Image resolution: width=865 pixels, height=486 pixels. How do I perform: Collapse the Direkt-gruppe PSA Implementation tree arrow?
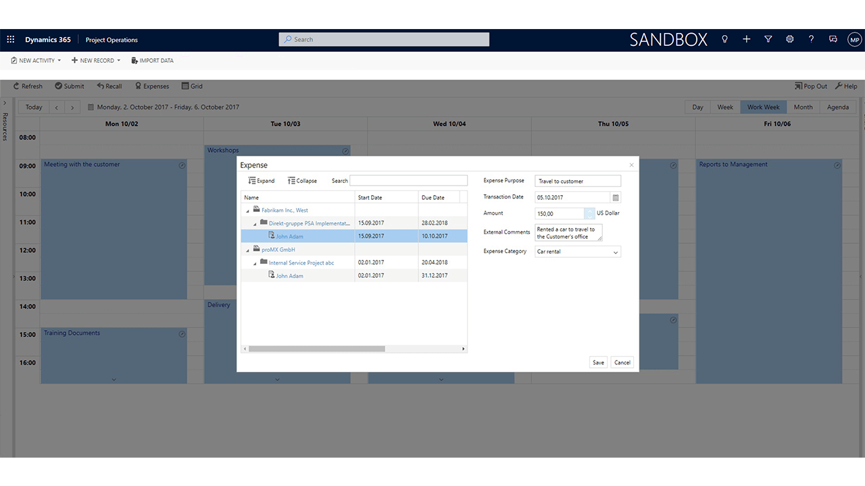[255, 223]
